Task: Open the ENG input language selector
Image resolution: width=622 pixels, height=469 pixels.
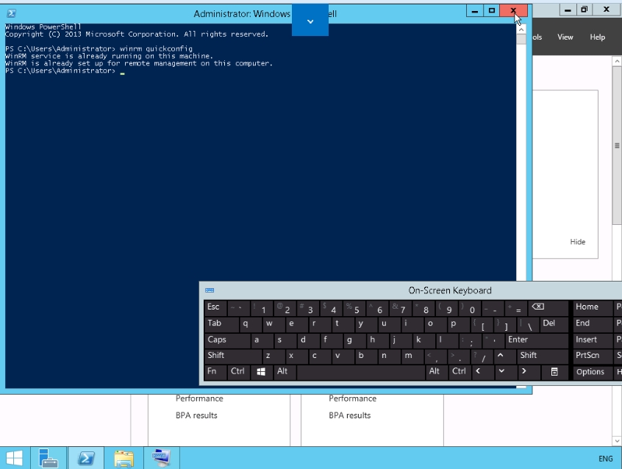Action: (605, 459)
